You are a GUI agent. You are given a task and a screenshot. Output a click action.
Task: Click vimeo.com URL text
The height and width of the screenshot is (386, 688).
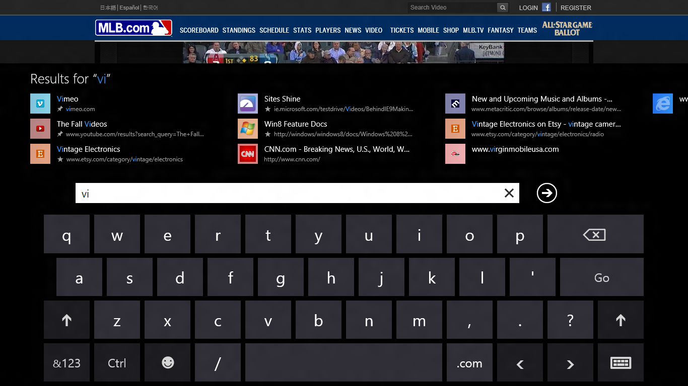[80, 109]
